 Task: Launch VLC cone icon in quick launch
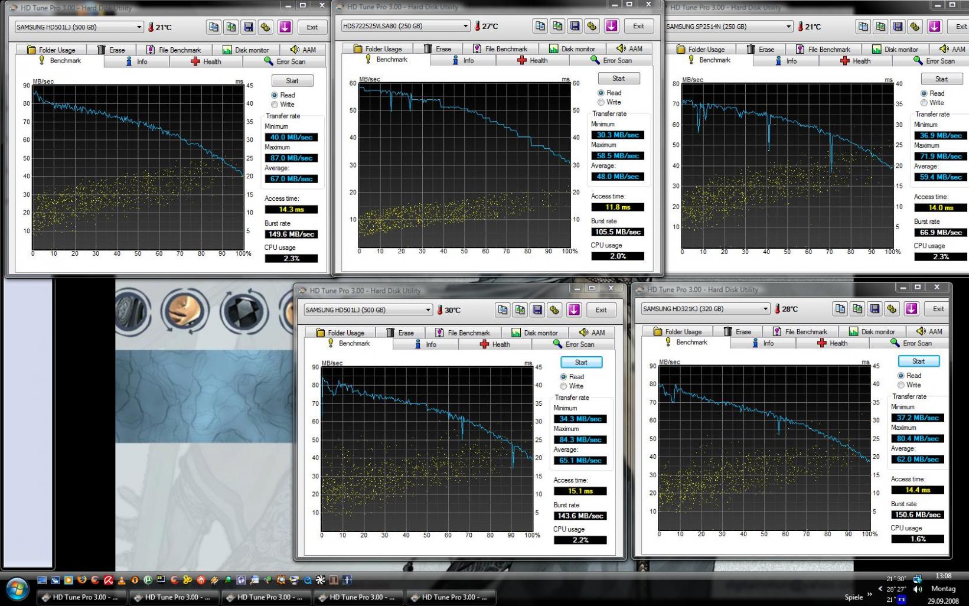click(122, 581)
